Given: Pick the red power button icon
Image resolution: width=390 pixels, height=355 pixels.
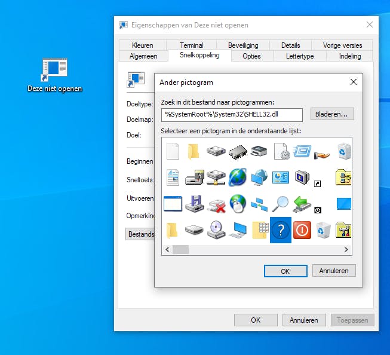Looking at the screenshot, I should 302,229.
